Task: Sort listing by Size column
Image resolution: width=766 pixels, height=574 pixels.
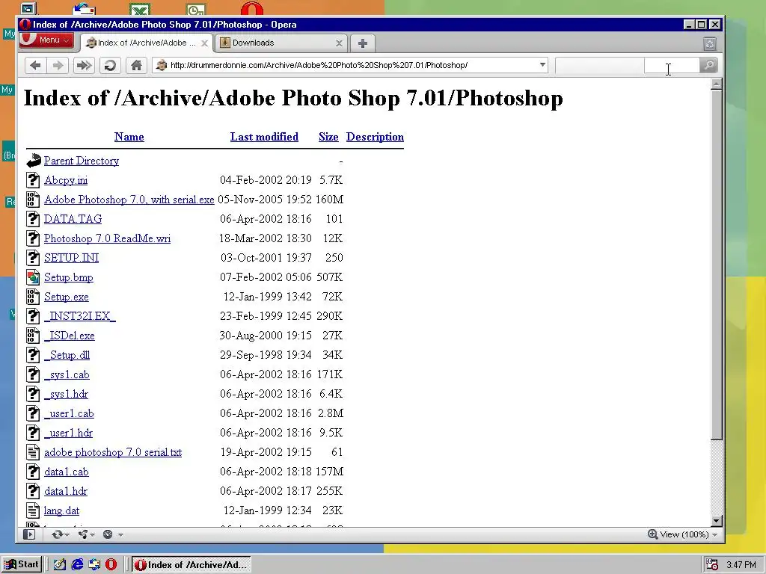Action: (328, 138)
